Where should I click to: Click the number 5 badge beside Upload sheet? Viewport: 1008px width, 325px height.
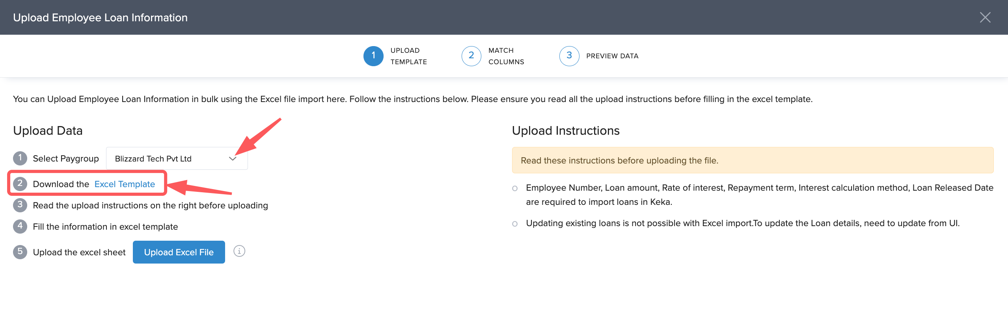tap(20, 252)
